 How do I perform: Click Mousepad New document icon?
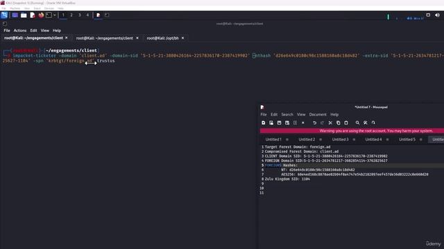pyautogui.click(x=264, y=123)
